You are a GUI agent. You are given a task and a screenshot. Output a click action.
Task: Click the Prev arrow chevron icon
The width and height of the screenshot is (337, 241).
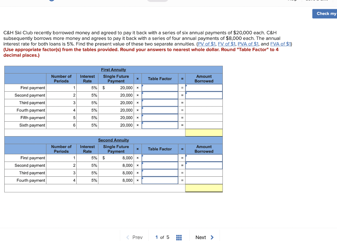(x=128, y=237)
